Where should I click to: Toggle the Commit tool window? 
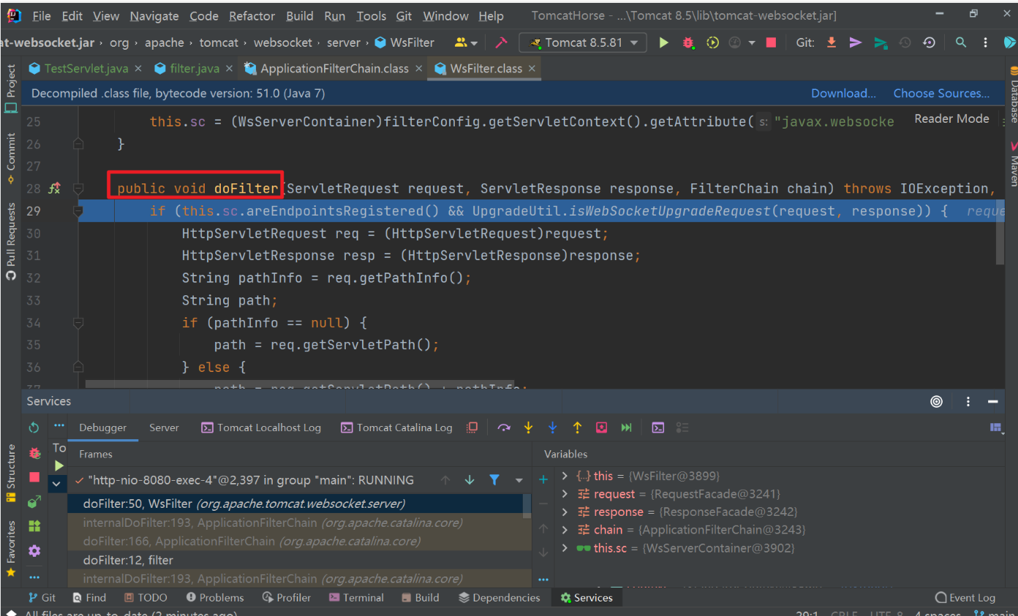(10, 158)
